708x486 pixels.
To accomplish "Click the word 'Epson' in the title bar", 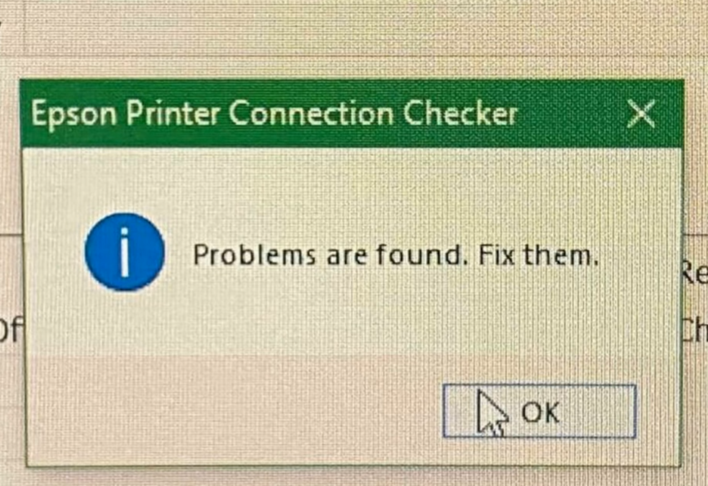I will pos(74,114).
